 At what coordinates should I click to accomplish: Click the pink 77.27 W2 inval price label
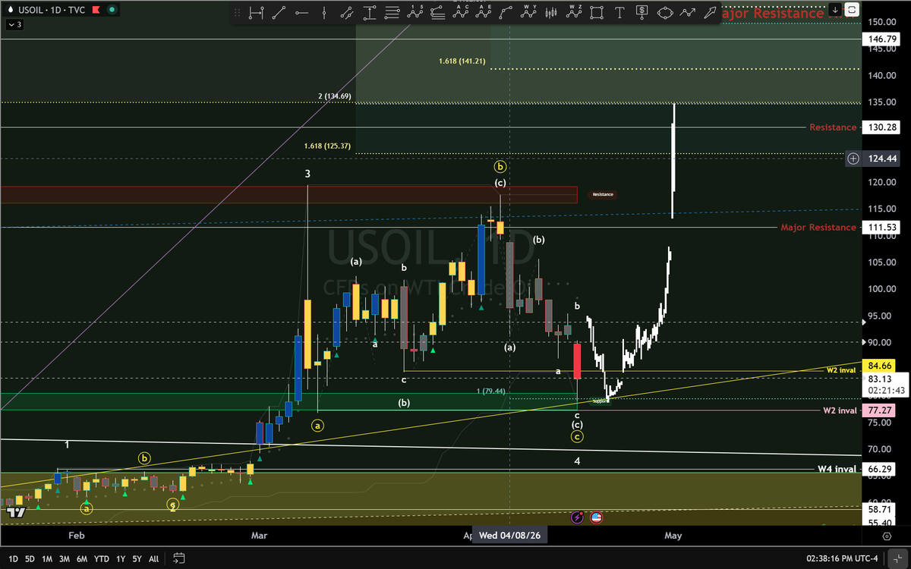(x=881, y=410)
